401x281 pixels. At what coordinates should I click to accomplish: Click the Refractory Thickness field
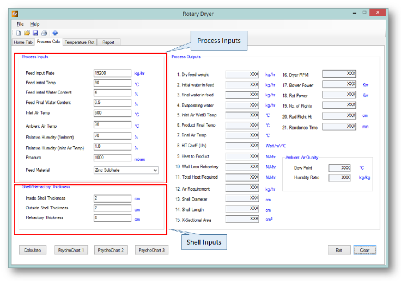(x=113, y=218)
